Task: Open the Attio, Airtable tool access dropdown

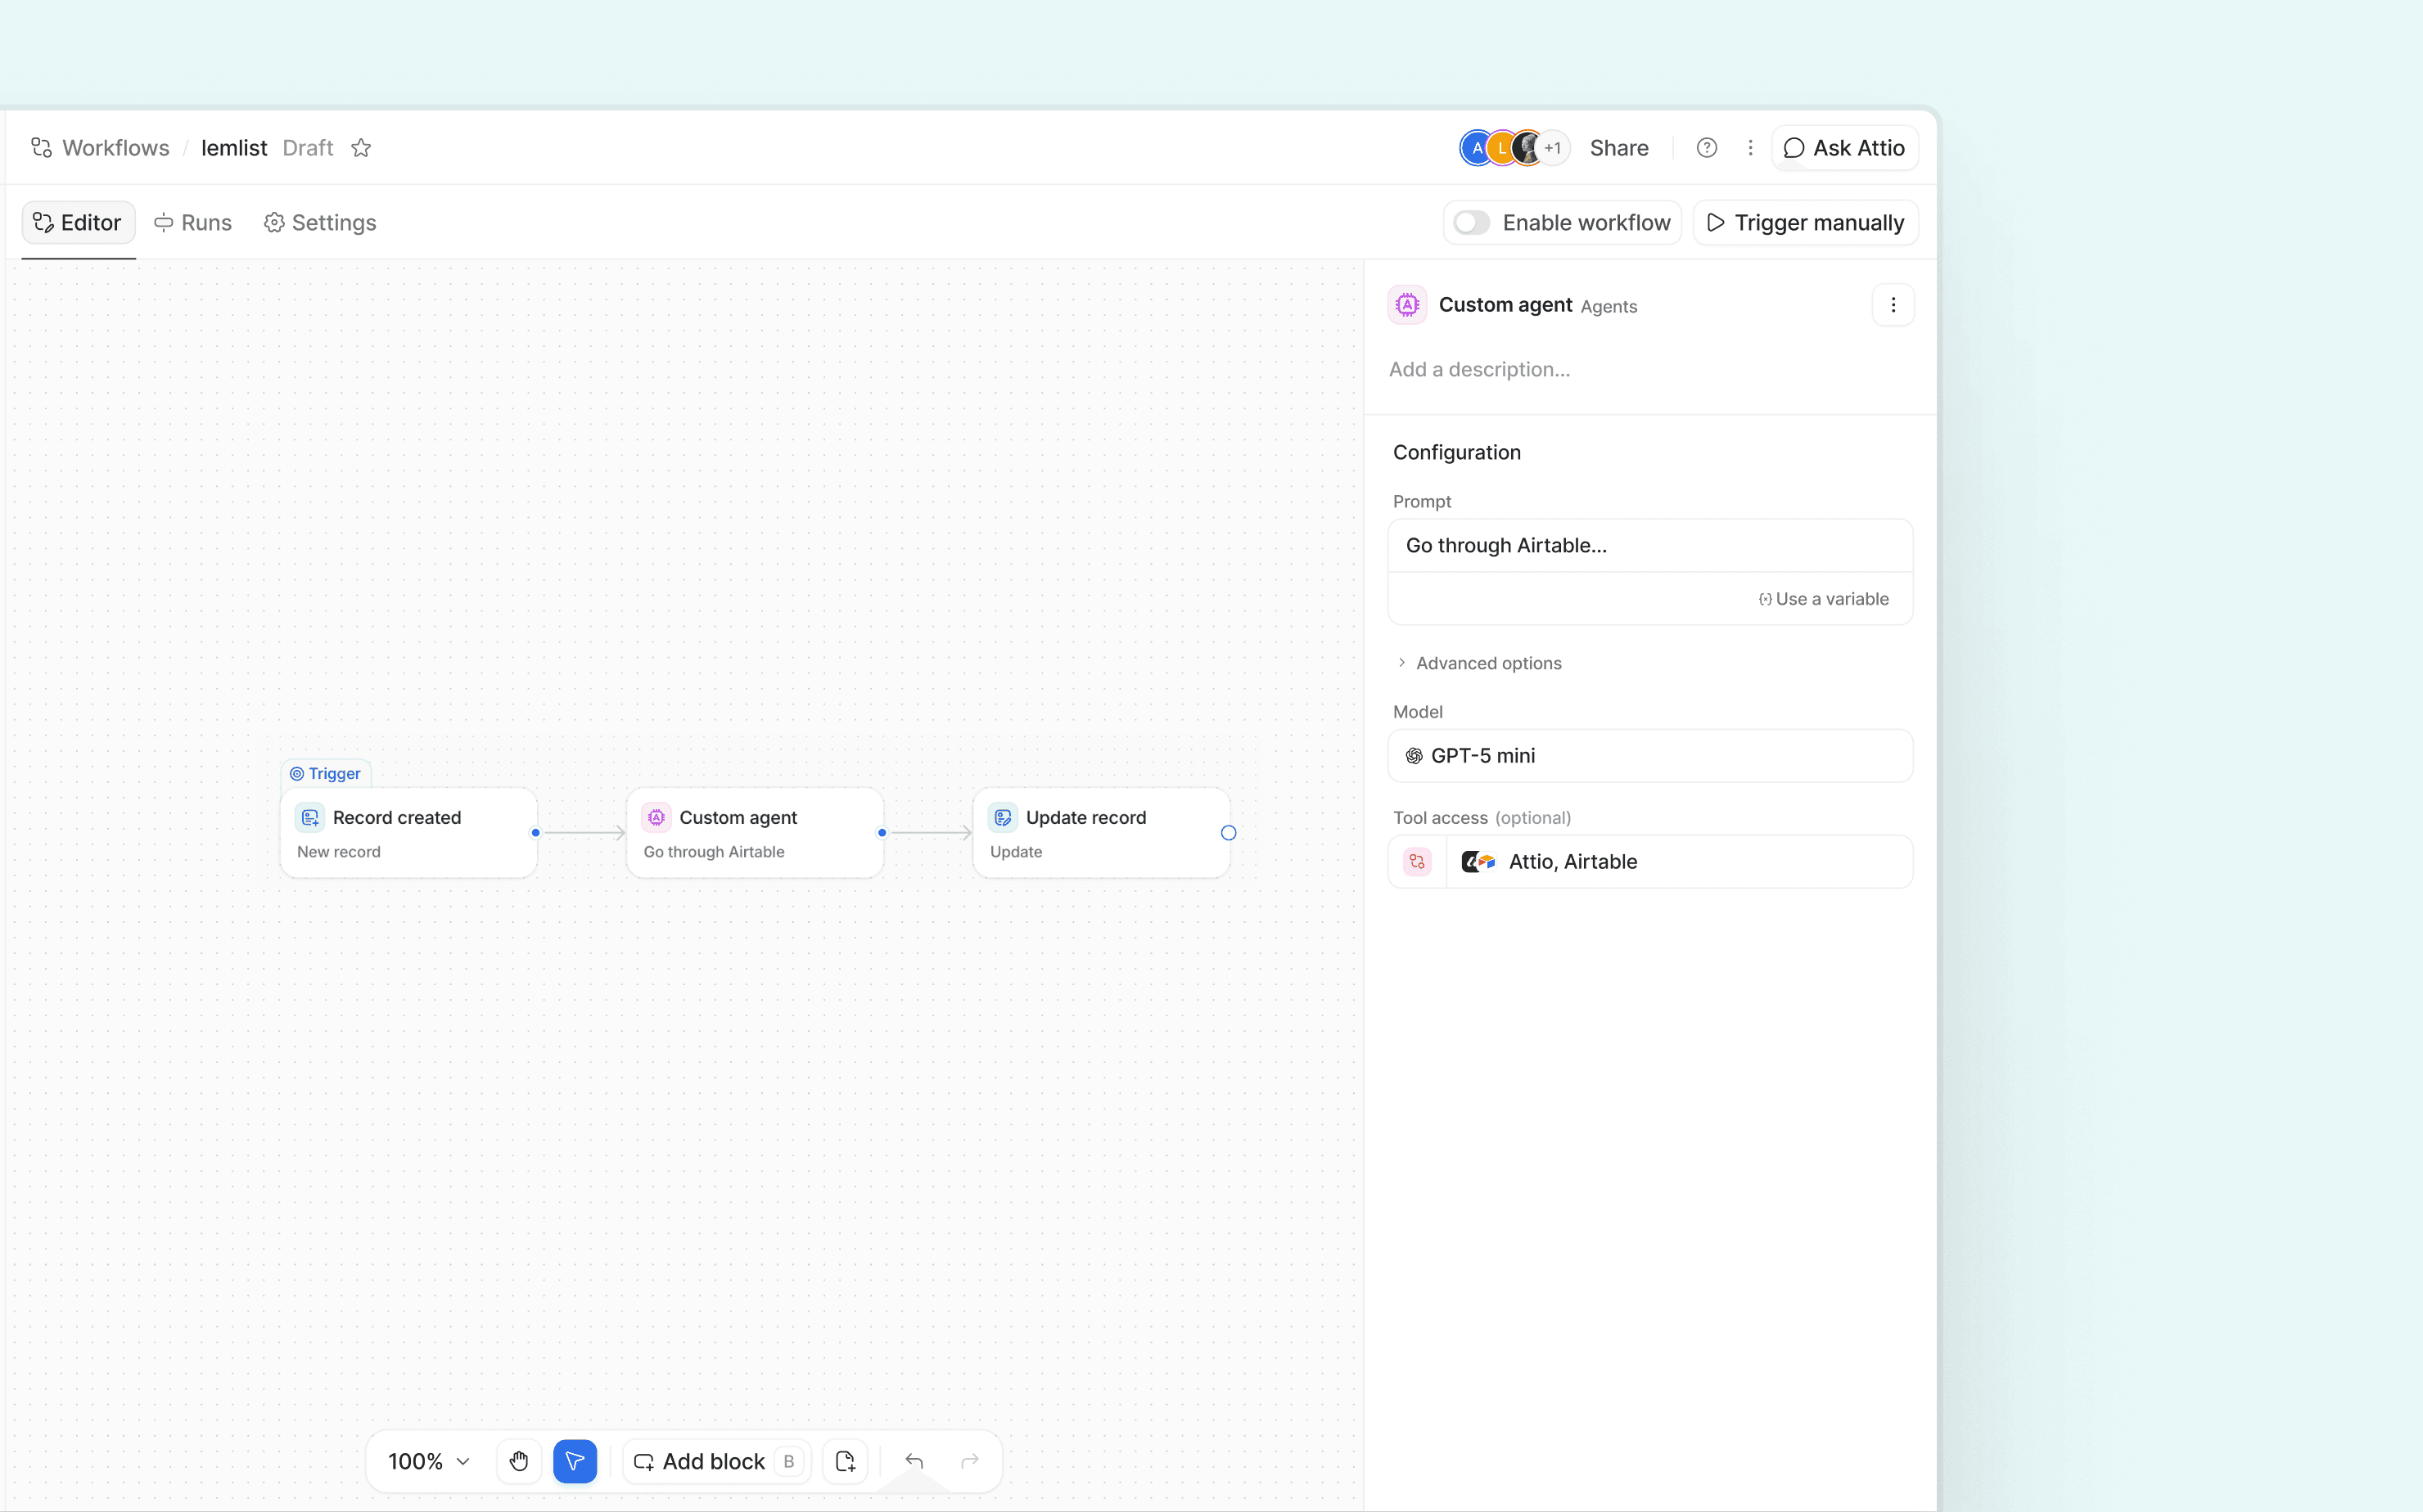Action: click(1679, 862)
